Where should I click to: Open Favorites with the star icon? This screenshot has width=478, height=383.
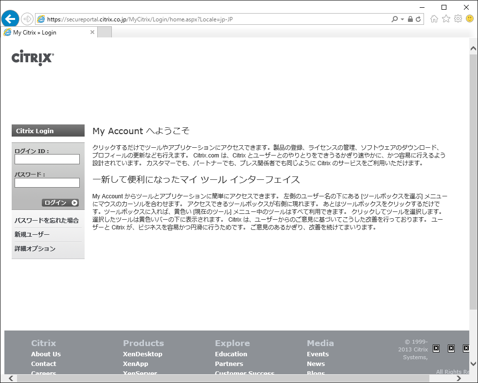[446, 18]
